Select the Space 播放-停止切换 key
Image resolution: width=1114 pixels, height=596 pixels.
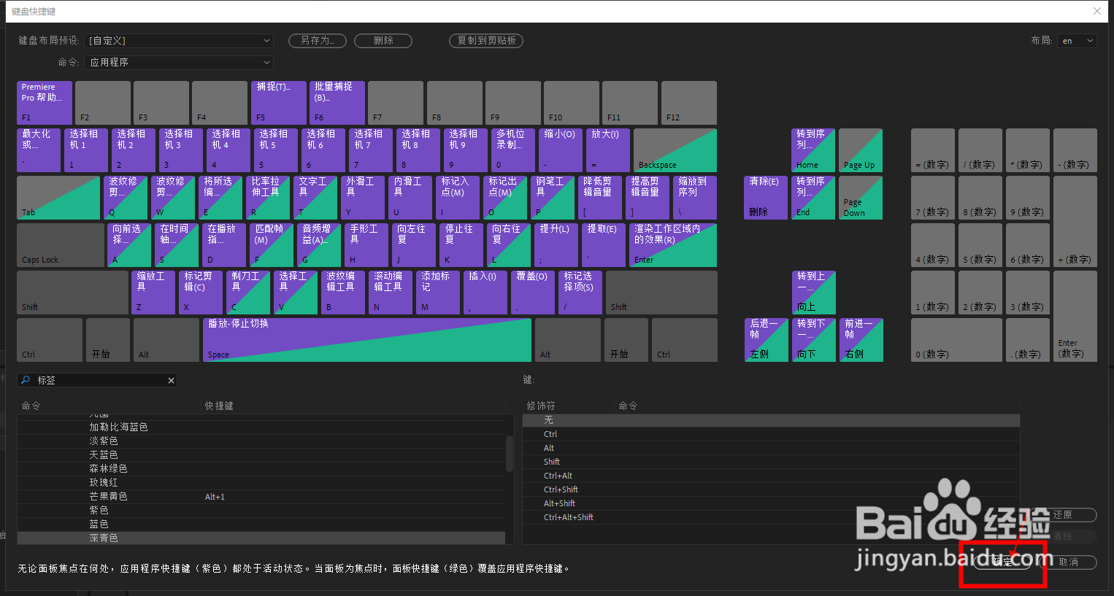(367, 340)
